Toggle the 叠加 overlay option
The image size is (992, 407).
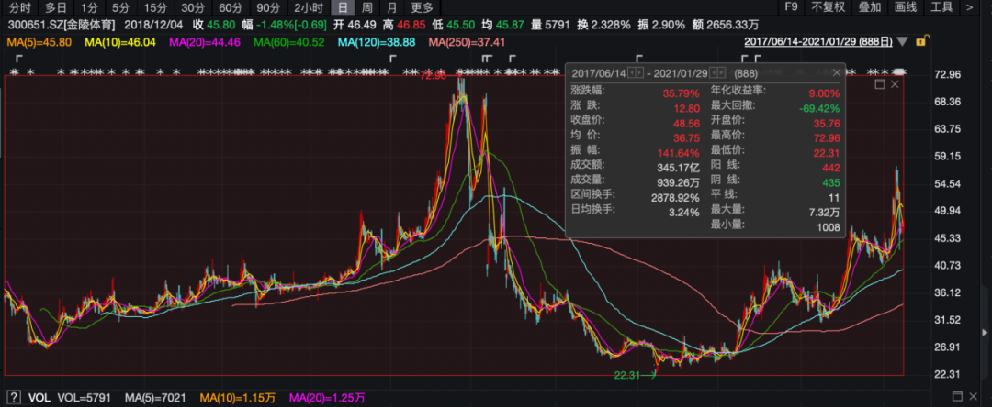(x=869, y=7)
